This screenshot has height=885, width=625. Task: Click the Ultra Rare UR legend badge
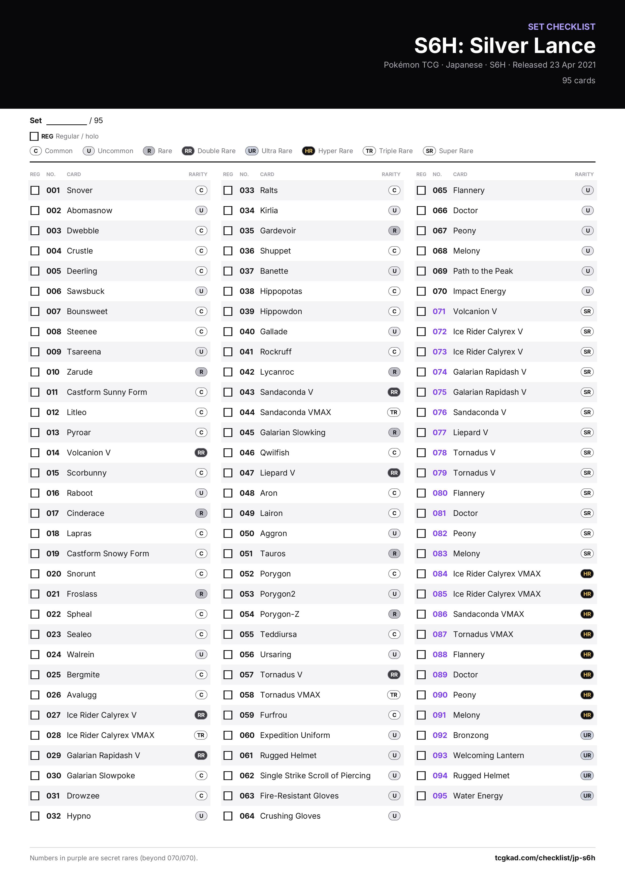click(x=252, y=151)
